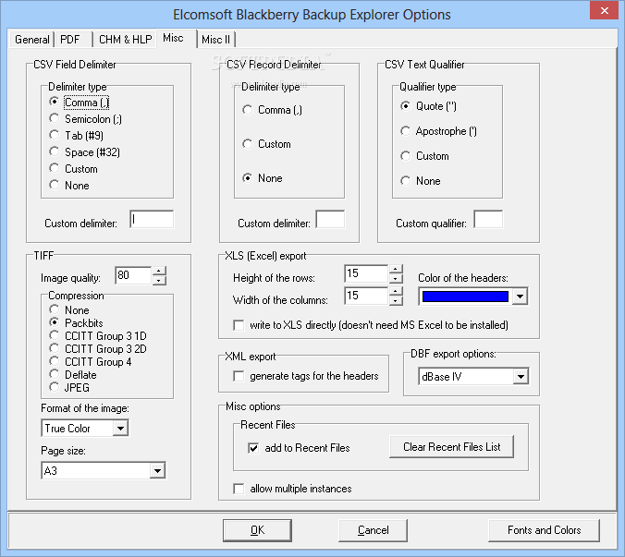Increase width of the columns
This screenshot has width=625, height=557.
[396, 292]
